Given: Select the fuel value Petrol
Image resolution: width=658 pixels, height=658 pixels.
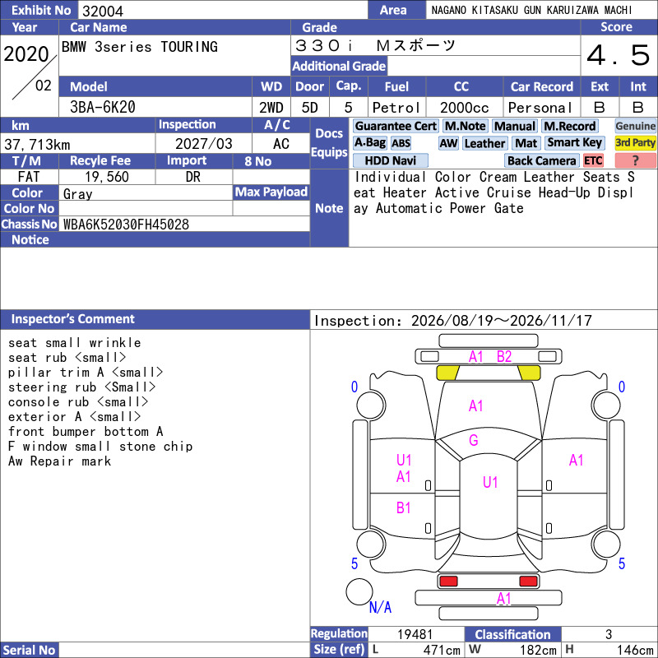Looking at the screenshot, I should point(396,108).
